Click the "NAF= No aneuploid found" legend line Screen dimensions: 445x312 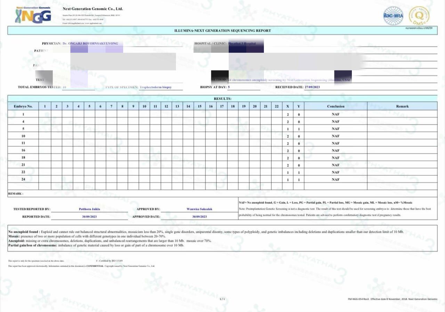[326, 202]
